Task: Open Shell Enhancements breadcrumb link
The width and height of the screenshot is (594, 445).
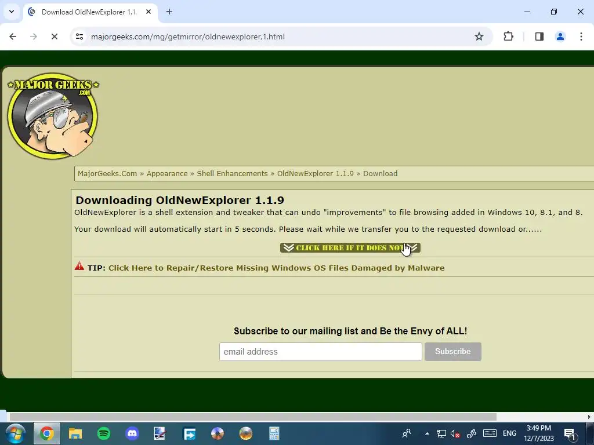Action: point(232,174)
